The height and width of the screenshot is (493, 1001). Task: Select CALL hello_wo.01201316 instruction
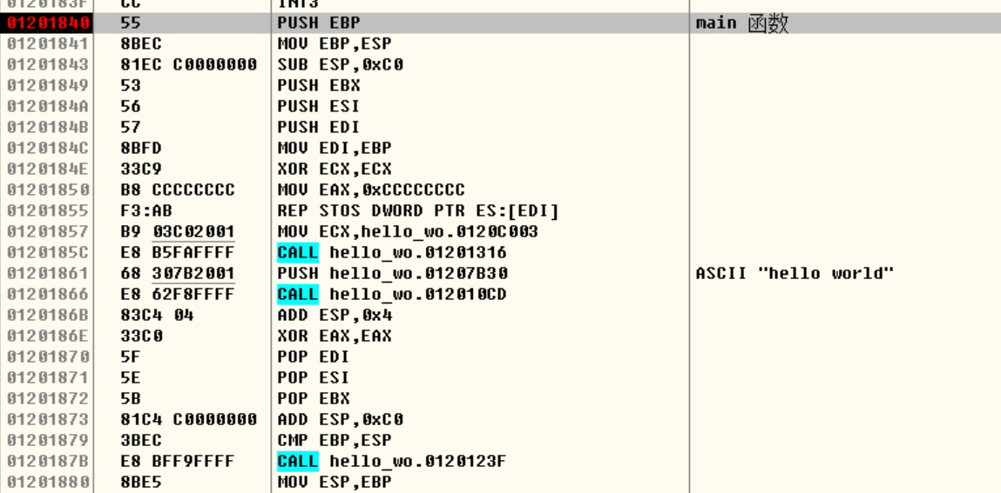[x=392, y=253]
